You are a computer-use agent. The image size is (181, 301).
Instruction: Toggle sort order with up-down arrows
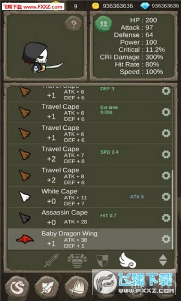click(163, 260)
